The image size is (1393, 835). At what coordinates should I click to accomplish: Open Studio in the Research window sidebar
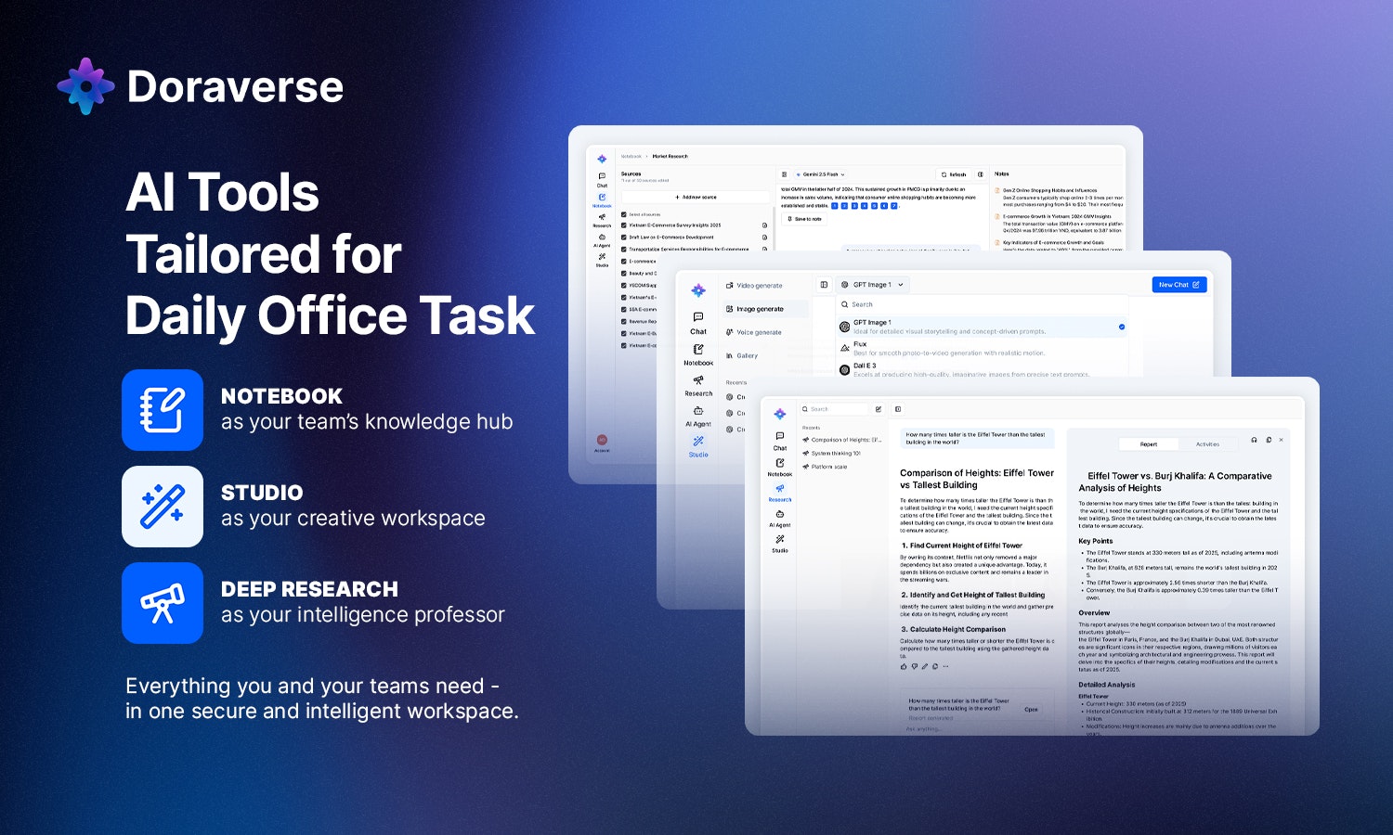[780, 544]
